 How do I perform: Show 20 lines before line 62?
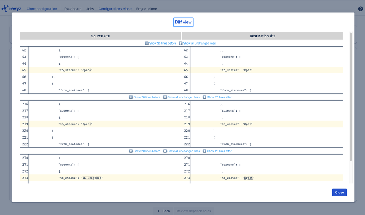click(x=161, y=43)
